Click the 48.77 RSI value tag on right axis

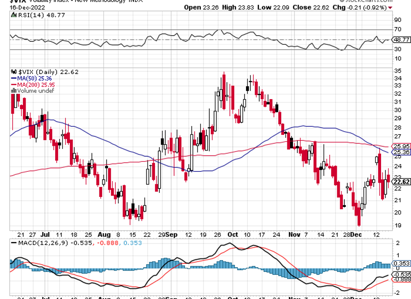(401, 40)
